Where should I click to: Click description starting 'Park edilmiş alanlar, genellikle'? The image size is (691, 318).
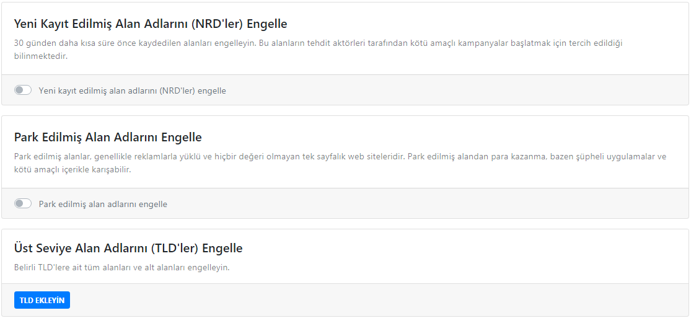tap(248, 157)
